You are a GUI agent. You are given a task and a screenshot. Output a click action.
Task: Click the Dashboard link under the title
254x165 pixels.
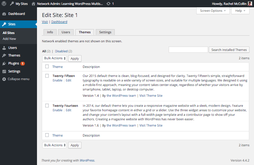[59, 22]
